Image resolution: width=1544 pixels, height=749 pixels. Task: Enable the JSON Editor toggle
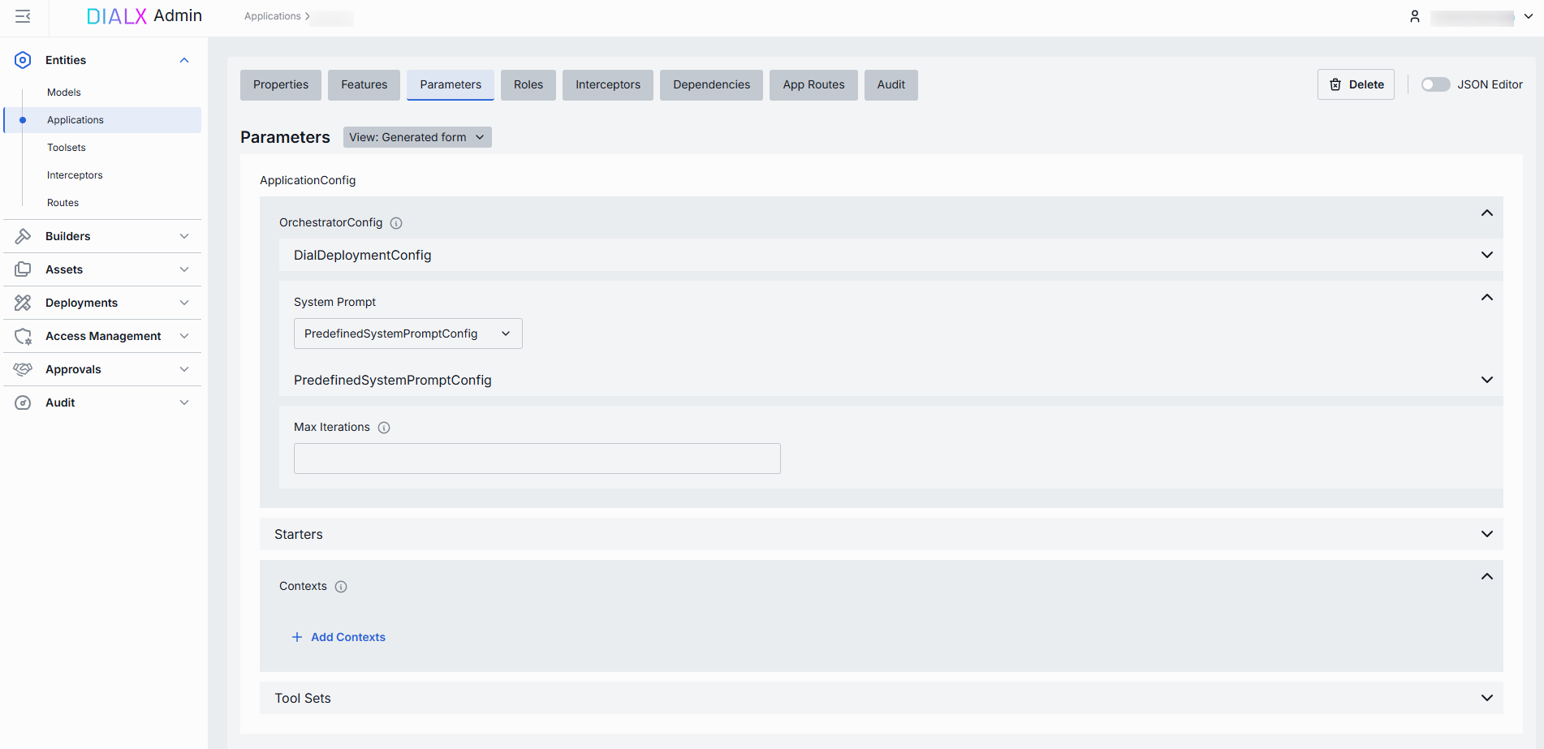1435,84
